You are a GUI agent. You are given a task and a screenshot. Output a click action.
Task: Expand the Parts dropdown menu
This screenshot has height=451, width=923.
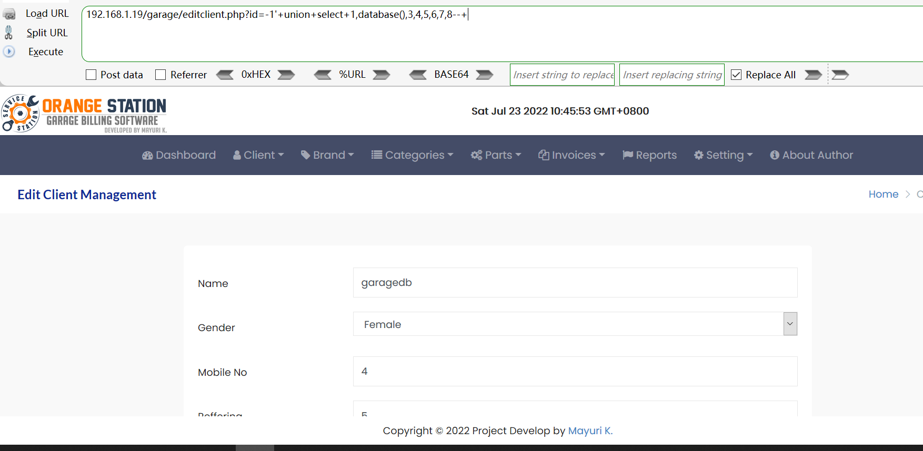pyautogui.click(x=496, y=155)
